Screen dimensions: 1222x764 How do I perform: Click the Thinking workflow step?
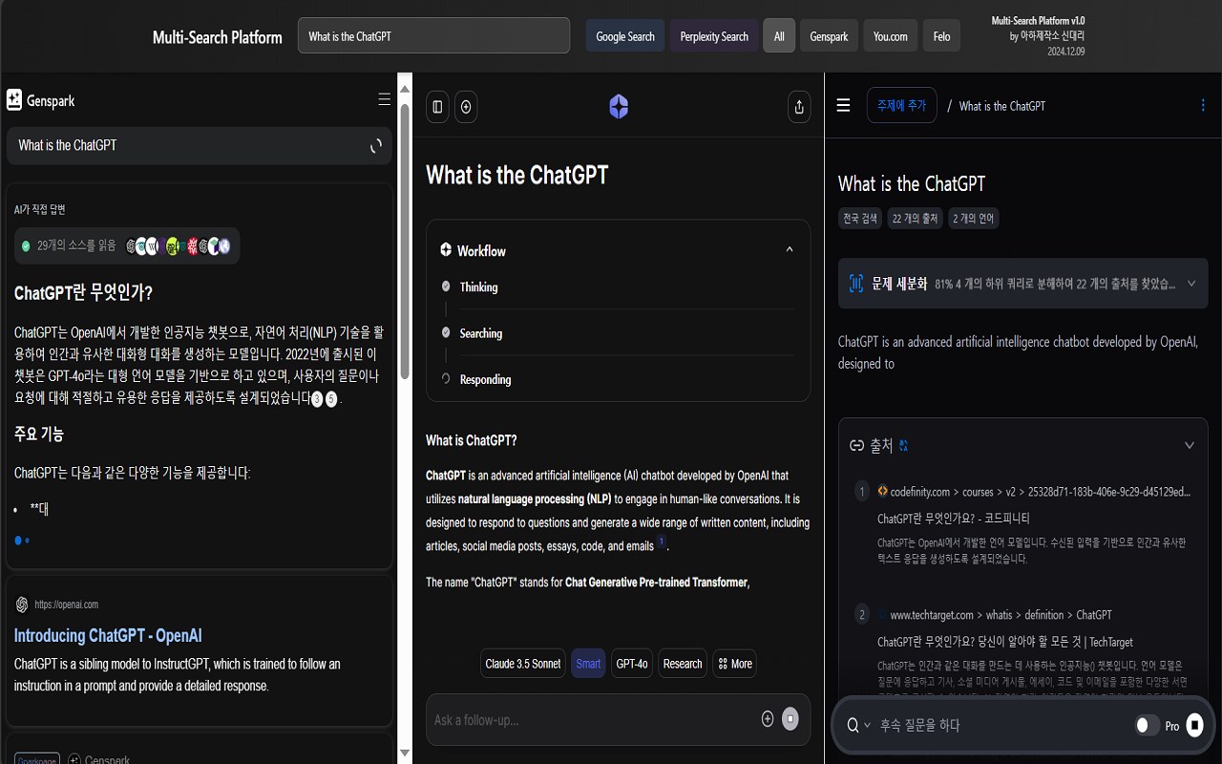click(478, 286)
